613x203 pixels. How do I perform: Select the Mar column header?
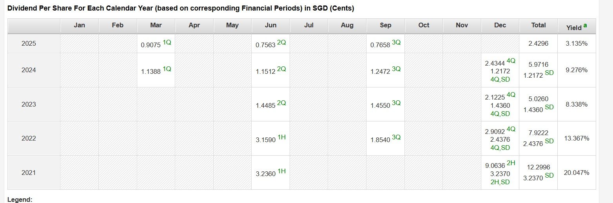pos(156,25)
